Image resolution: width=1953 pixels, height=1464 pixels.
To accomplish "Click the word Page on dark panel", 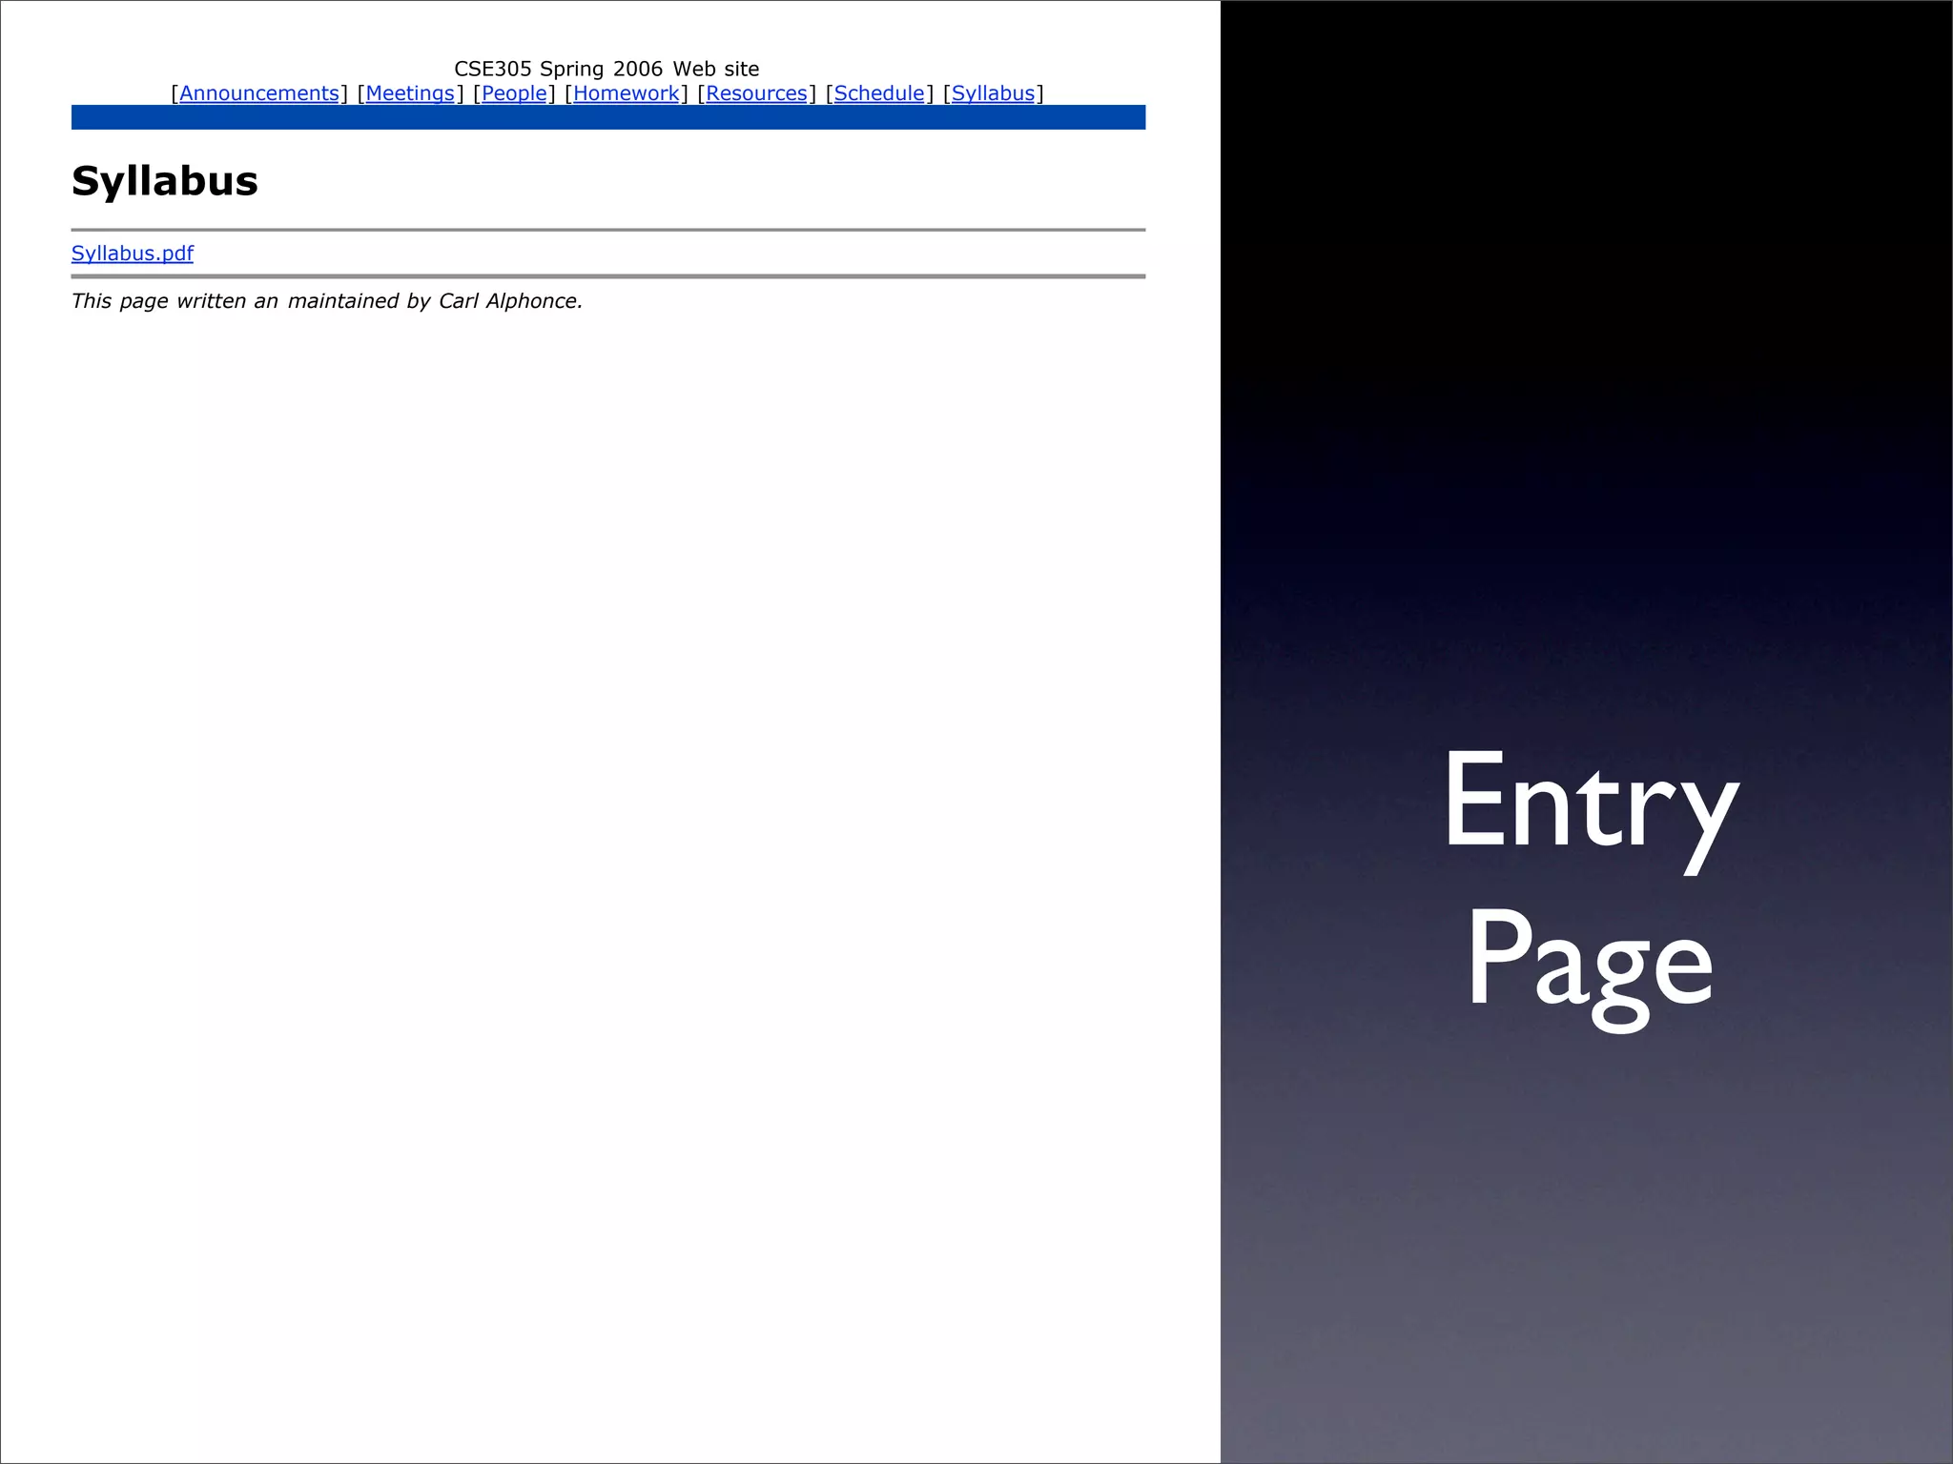I will (x=1590, y=961).
